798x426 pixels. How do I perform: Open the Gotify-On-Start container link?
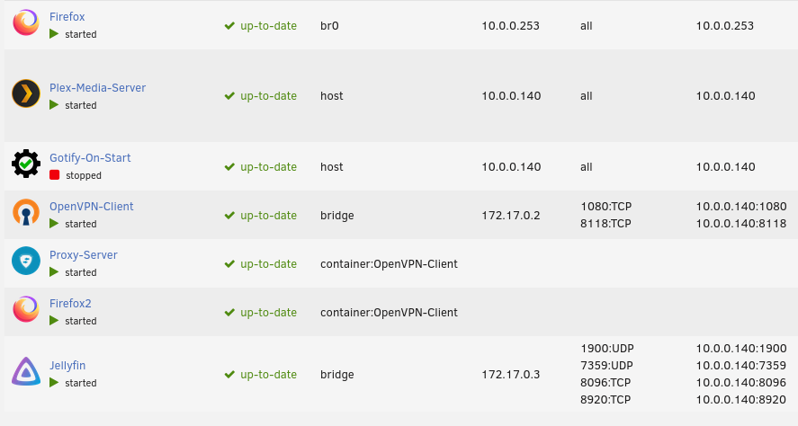(x=90, y=157)
